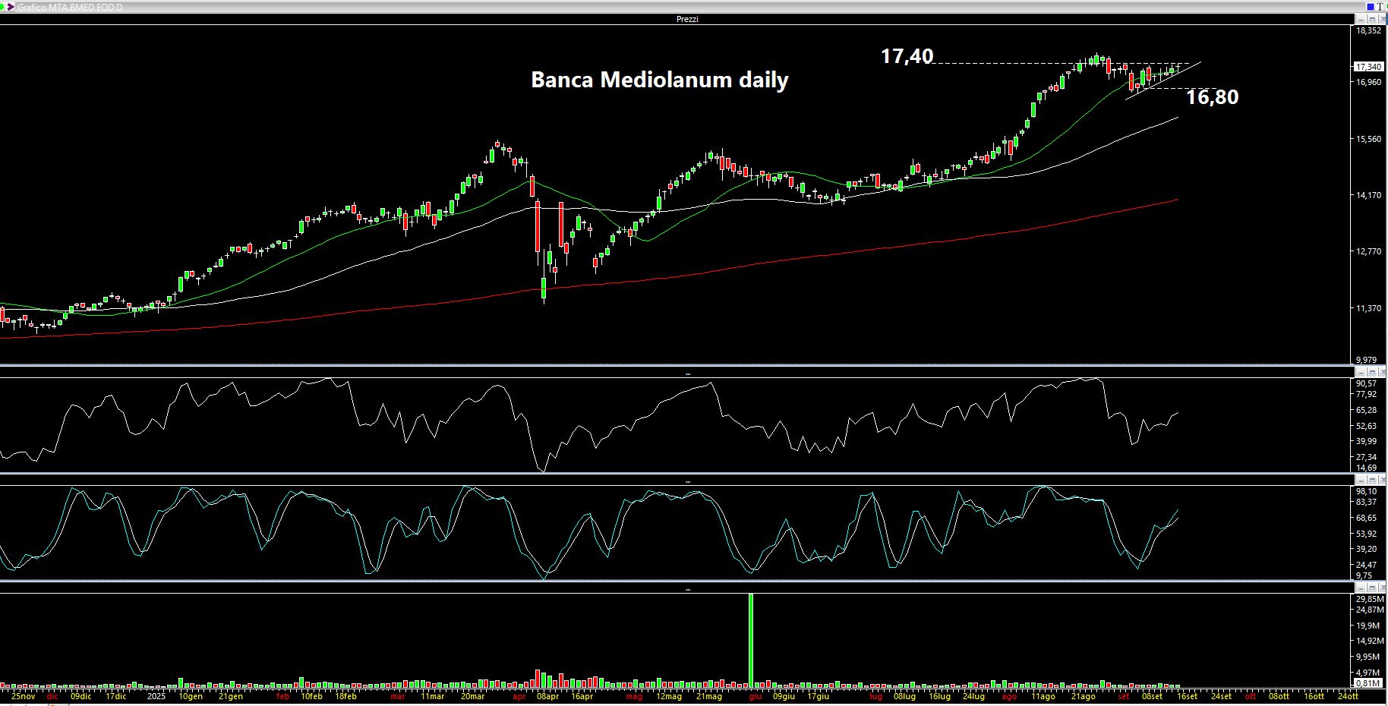Screen dimensions: 1388x706
Task: Click the 18feb date on time axis
Action: (x=345, y=696)
